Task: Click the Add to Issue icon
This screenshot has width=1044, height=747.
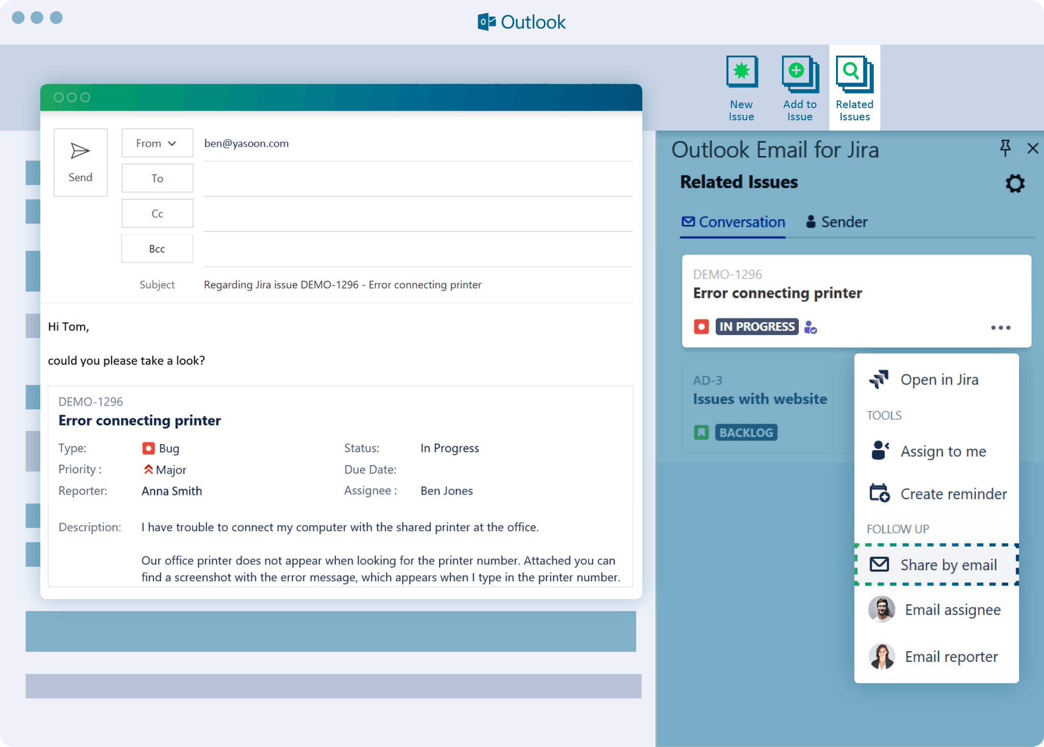Action: 799,74
